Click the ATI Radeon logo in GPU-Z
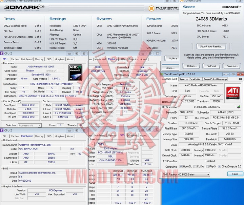244x205 pixels. click(232, 93)
